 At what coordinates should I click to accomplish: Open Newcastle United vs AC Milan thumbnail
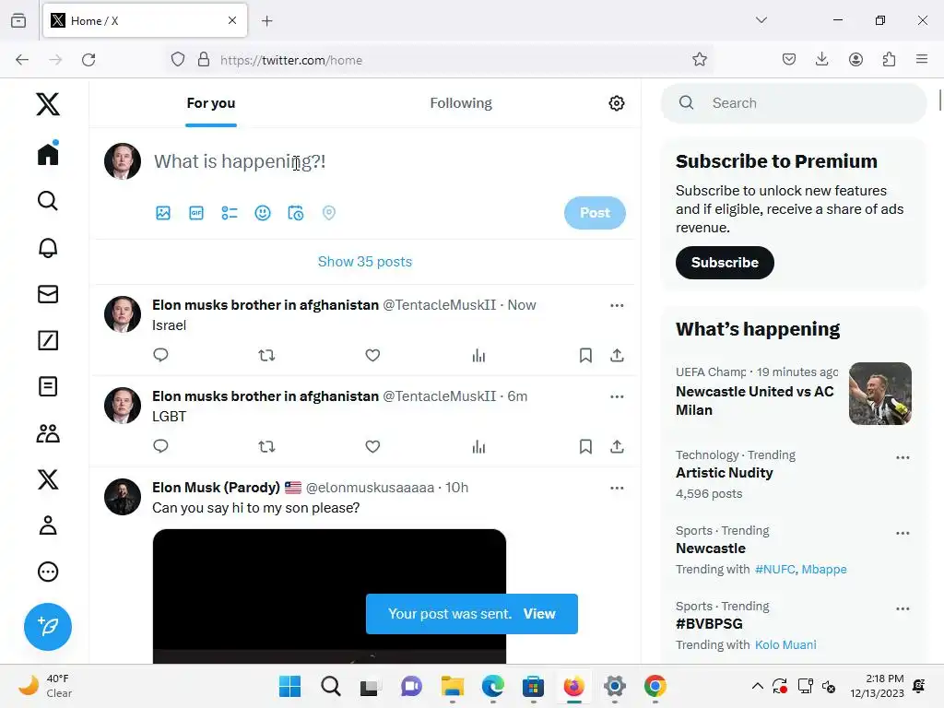879,394
